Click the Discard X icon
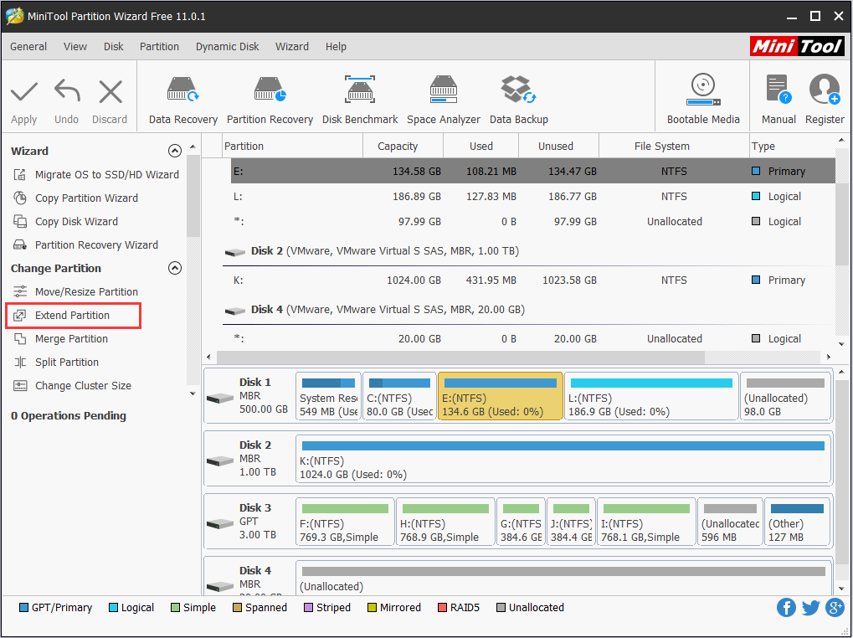 [x=110, y=91]
